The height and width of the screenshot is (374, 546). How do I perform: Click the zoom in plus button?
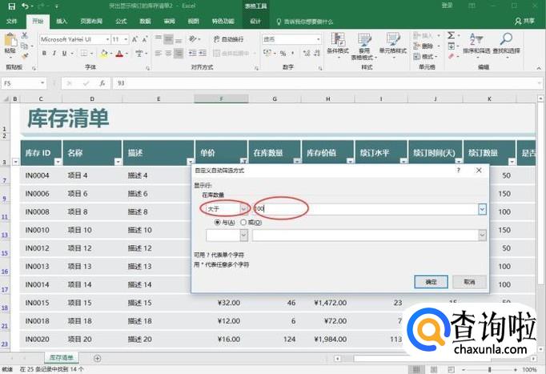point(516,369)
